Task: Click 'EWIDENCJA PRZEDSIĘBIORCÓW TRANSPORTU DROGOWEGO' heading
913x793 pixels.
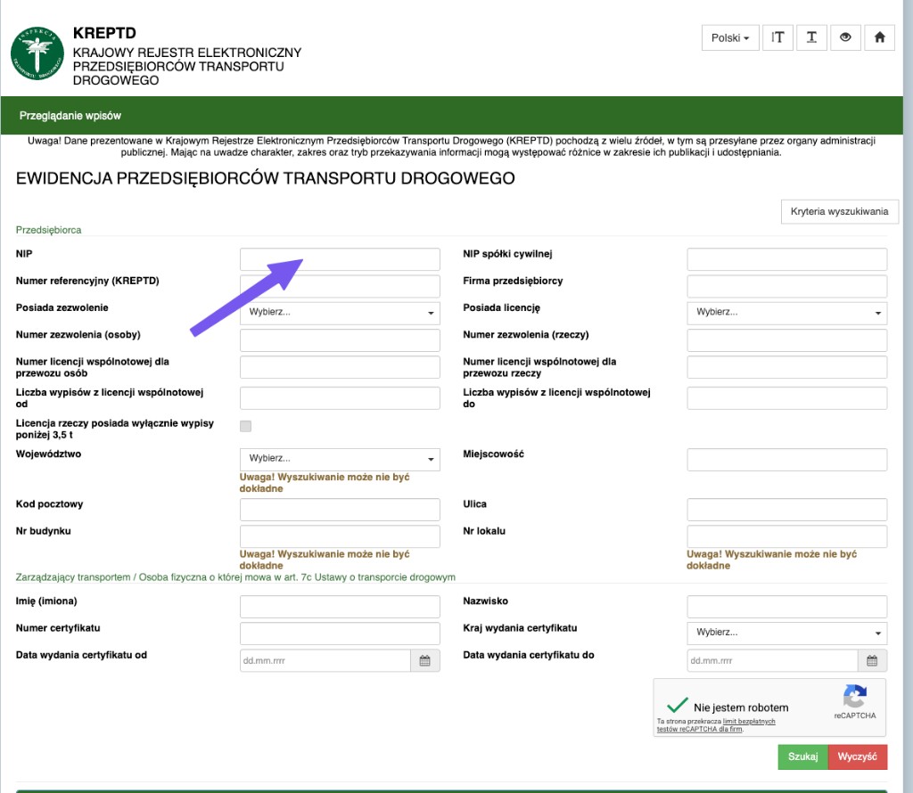Action: pyautogui.click(x=265, y=178)
